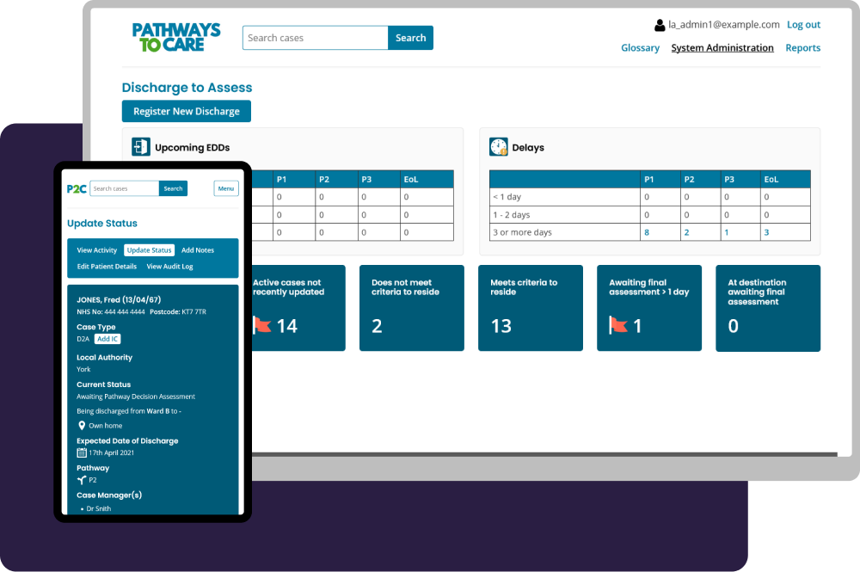Go to the Reports page
The width and height of the screenshot is (860, 572).
click(802, 48)
